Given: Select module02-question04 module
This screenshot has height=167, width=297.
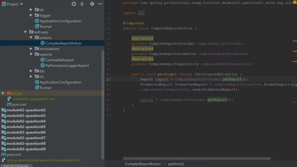Looking at the screenshot, I should 26,121.
